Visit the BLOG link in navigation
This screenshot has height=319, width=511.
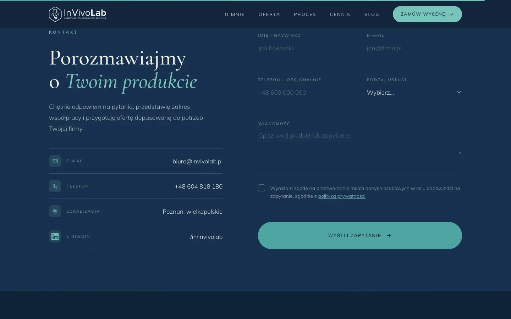pos(372,15)
